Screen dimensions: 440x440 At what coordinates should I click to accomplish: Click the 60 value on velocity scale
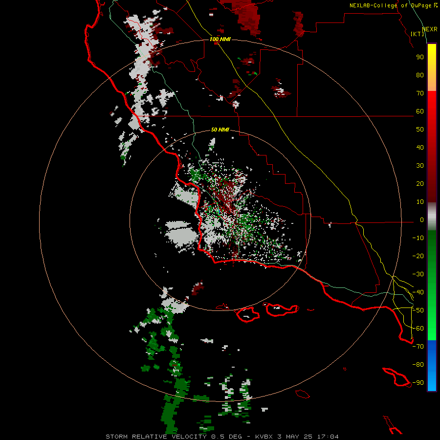click(x=420, y=111)
